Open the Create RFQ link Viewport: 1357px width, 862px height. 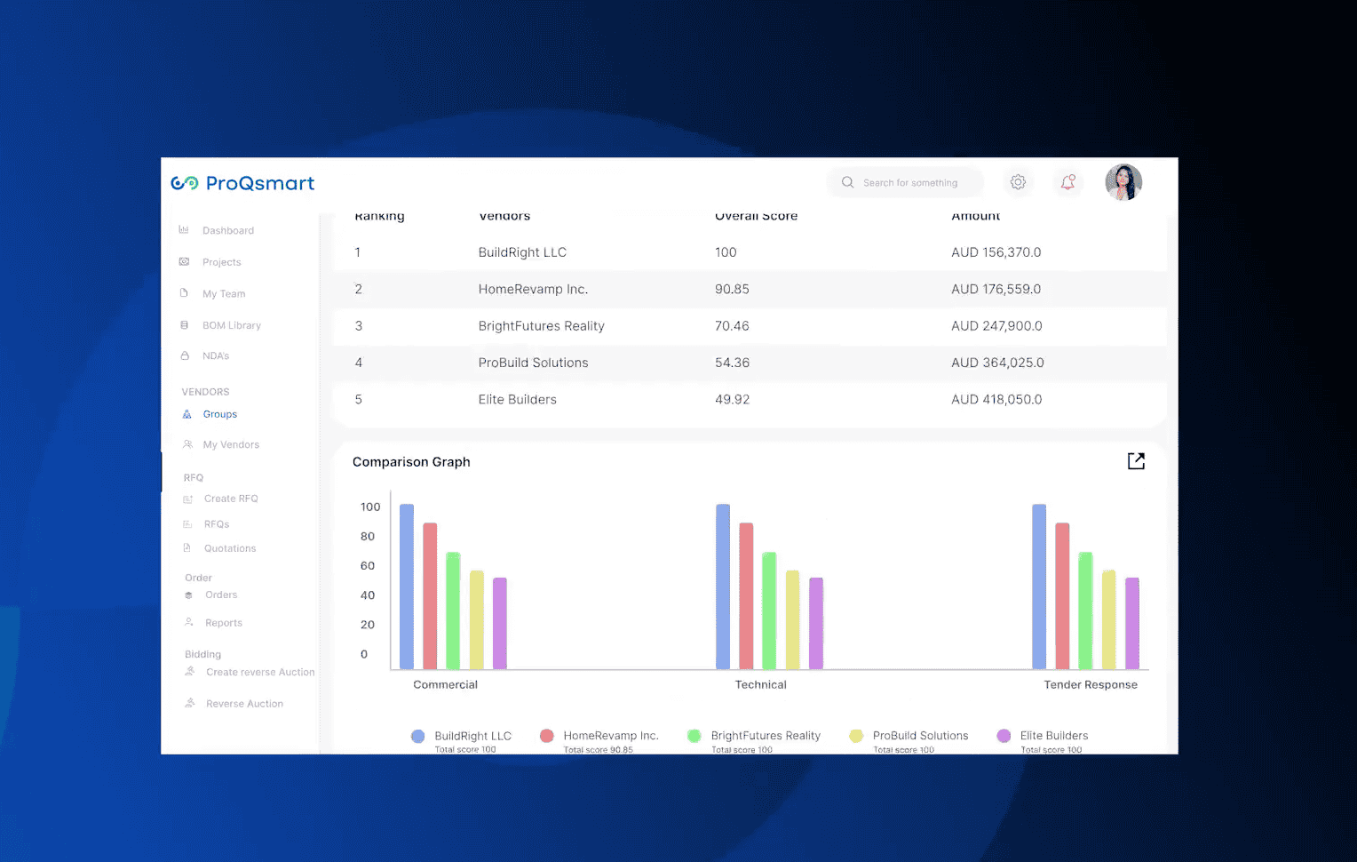tap(231, 499)
